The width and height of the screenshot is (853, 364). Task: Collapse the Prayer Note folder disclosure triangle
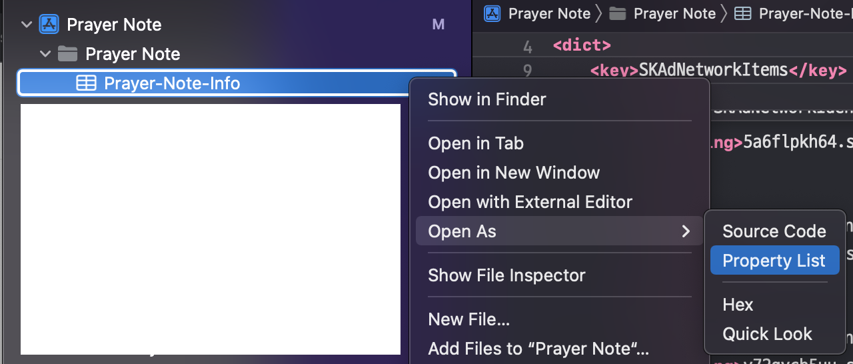tap(45, 54)
